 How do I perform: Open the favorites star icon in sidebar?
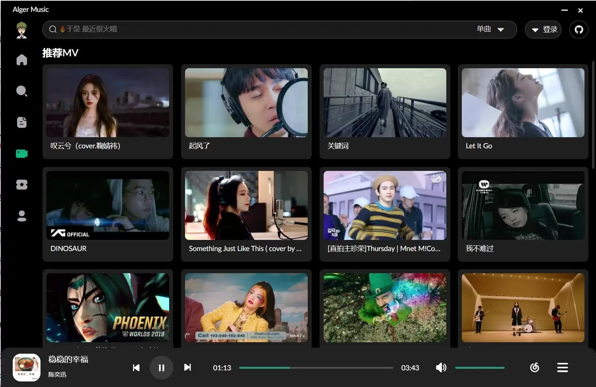click(22, 184)
